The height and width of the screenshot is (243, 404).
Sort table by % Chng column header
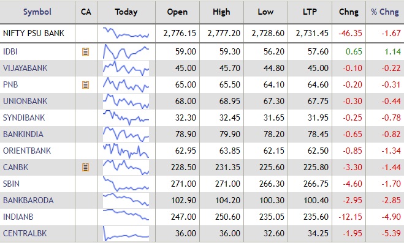385,12
